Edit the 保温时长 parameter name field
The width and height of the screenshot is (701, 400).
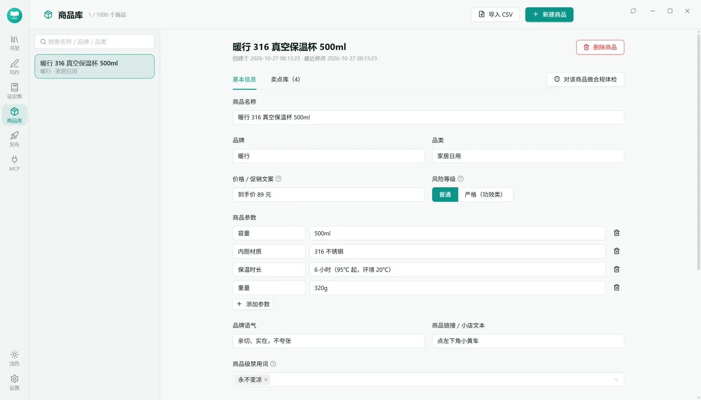tap(269, 270)
